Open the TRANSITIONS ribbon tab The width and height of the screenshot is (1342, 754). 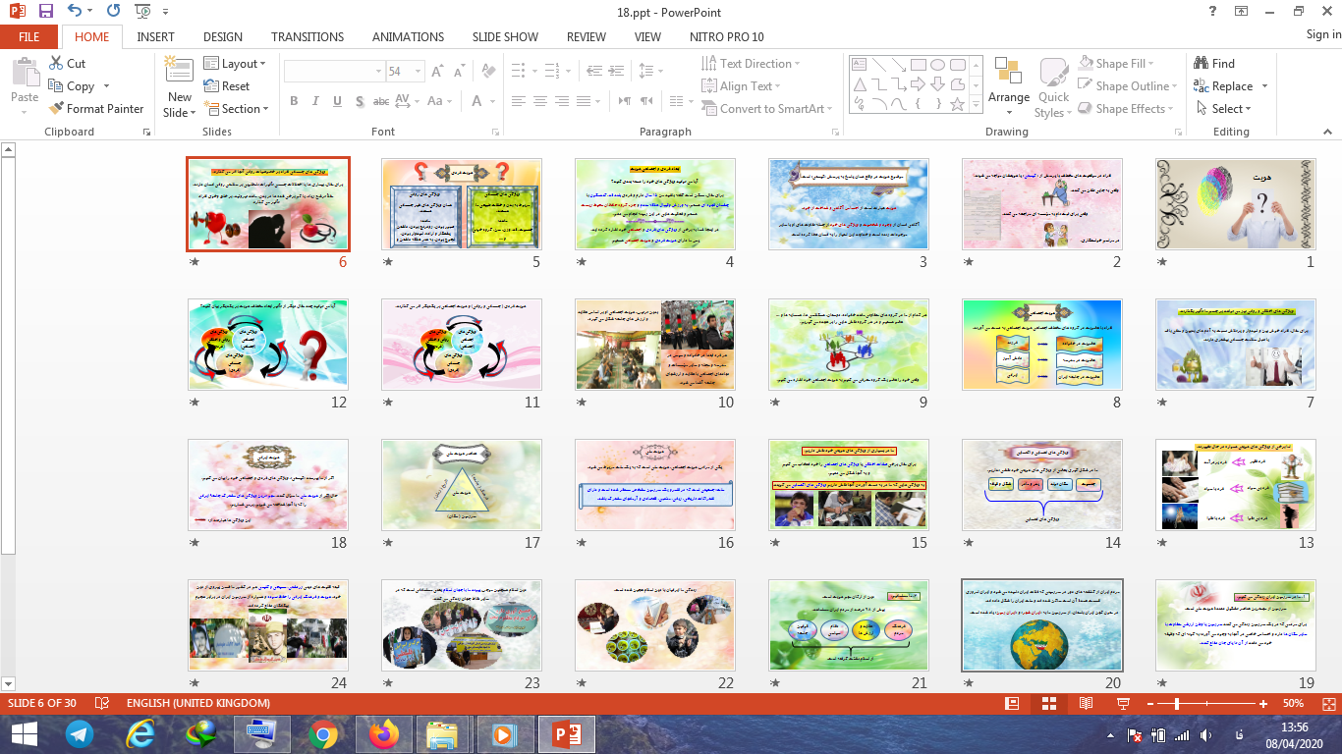pyautogui.click(x=307, y=37)
